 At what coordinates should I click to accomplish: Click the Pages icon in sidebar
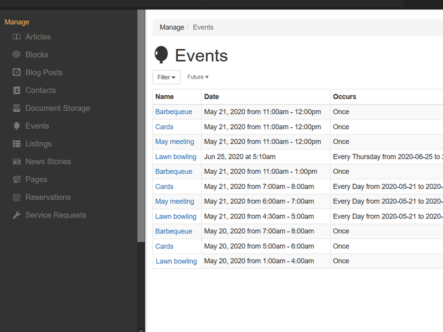(17, 179)
